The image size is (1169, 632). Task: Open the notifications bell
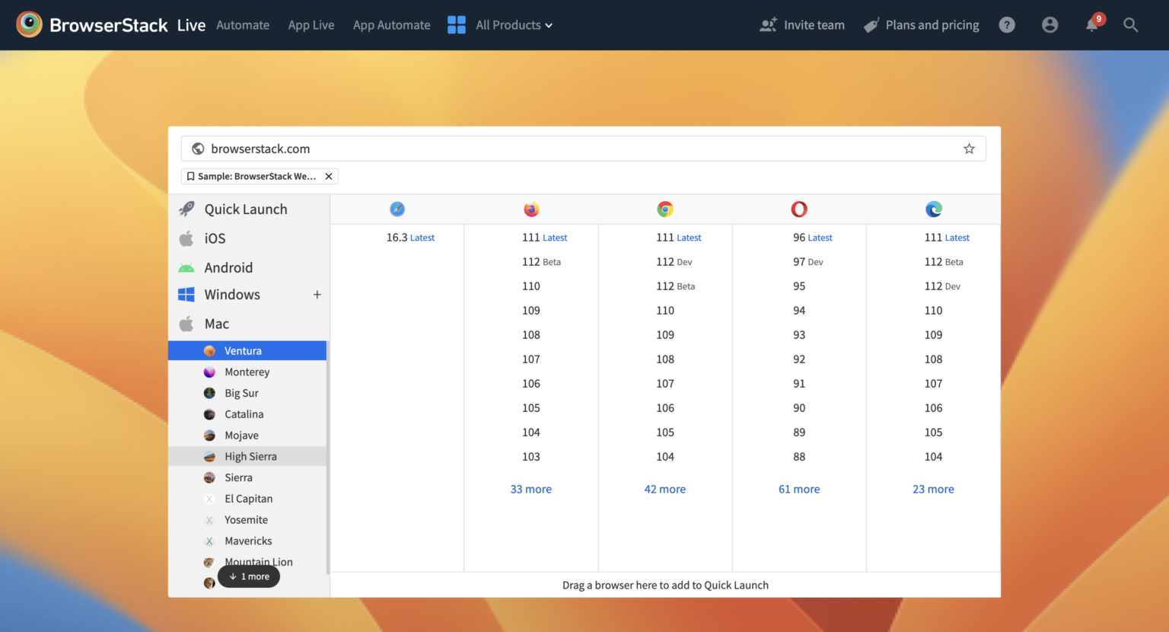pos(1092,25)
